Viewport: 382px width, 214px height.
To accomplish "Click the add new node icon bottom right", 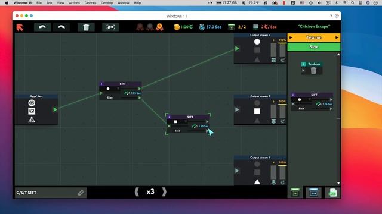I will point(295,193).
